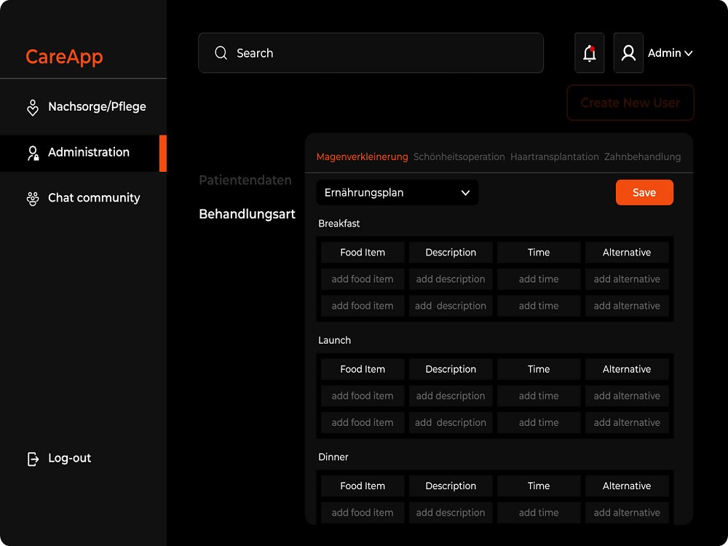This screenshot has height=546, width=728.
Task: Select Administration in the sidebar
Action: (83, 153)
